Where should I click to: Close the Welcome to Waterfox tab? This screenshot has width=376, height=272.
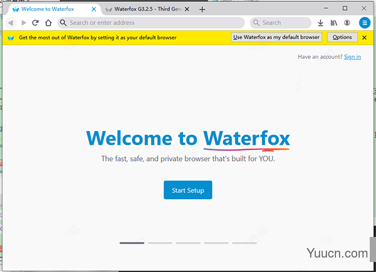click(94, 9)
